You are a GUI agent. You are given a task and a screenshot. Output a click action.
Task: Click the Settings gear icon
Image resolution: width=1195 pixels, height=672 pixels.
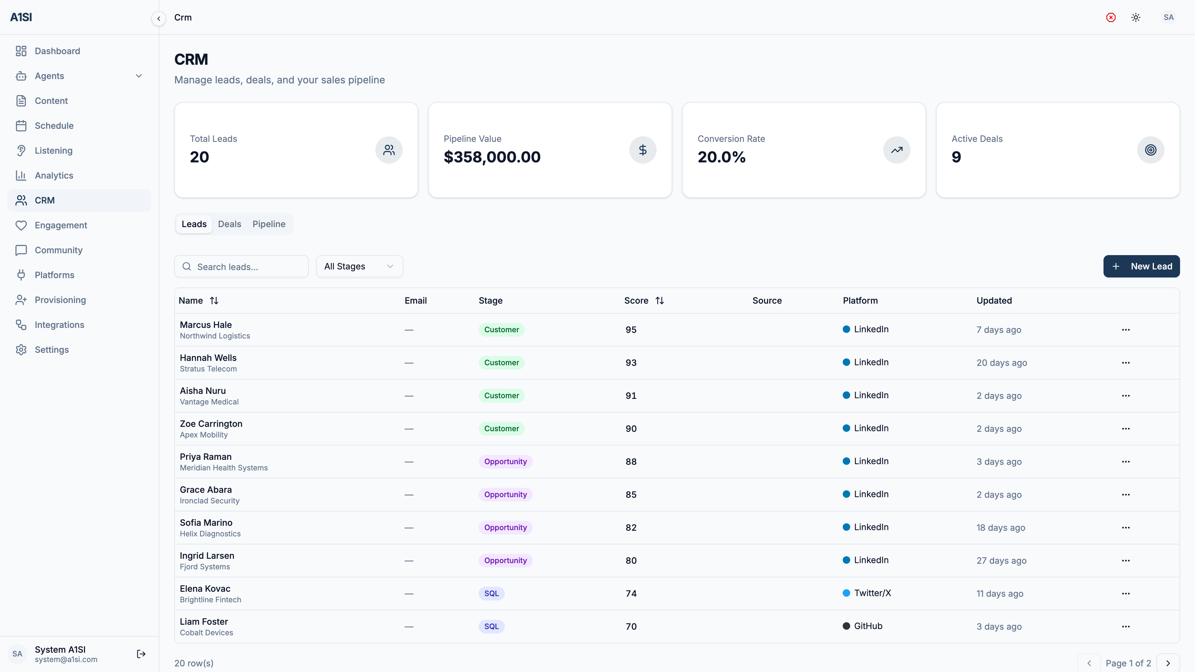[21, 350]
